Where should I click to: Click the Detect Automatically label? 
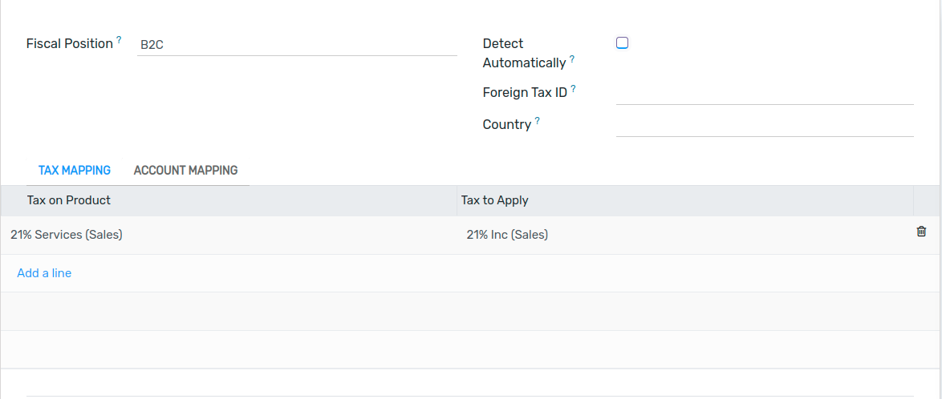coord(525,54)
